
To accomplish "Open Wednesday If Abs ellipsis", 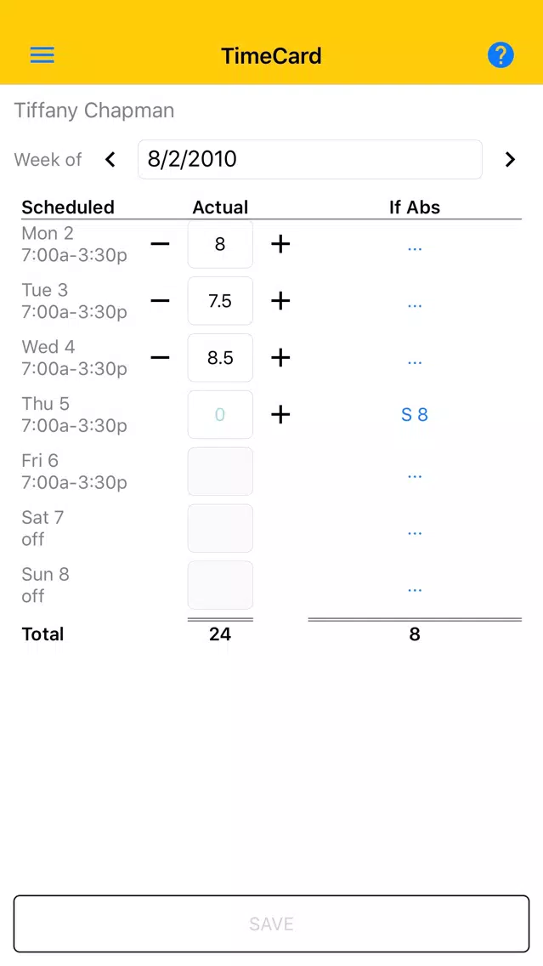I will 415,361.
